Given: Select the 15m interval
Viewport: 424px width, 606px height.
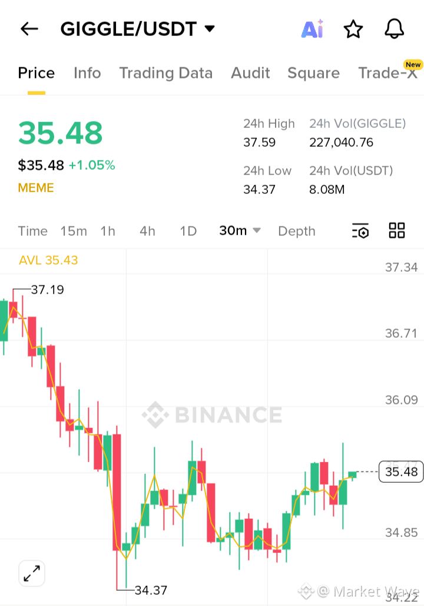Looking at the screenshot, I should click(74, 231).
